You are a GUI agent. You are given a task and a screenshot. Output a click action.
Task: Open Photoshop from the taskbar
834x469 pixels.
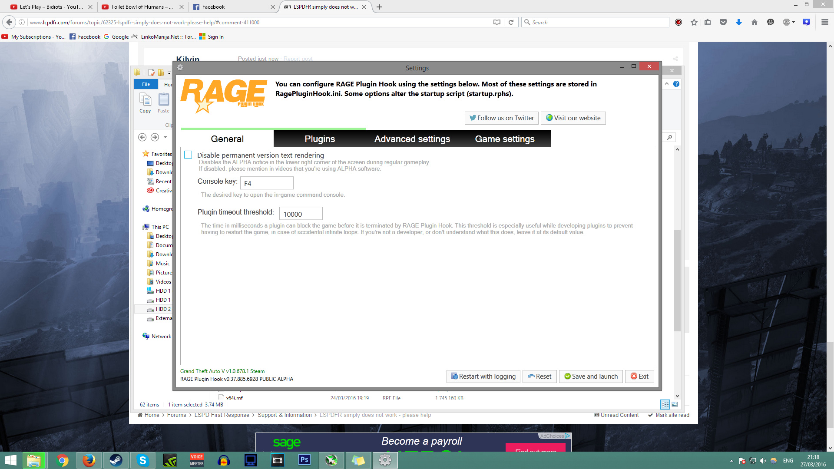click(304, 460)
